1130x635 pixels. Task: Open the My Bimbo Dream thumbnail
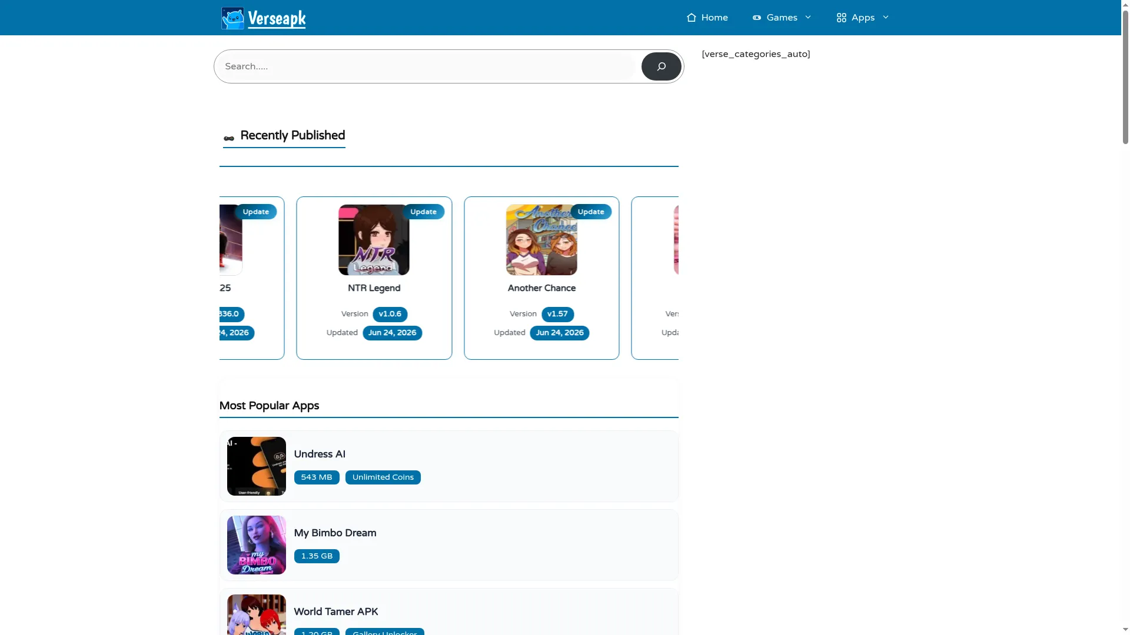pyautogui.click(x=257, y=545)
